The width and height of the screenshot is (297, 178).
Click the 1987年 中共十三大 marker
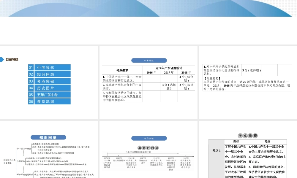157,162
